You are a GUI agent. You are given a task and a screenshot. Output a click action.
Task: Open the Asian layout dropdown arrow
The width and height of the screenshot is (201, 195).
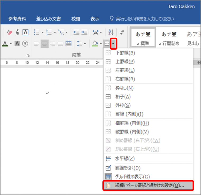101,33
